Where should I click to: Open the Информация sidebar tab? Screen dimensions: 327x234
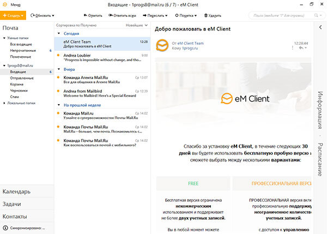click(x=320, y=110)
